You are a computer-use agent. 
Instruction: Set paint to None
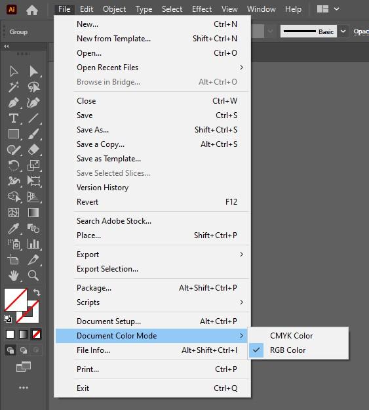click(36, 334)
